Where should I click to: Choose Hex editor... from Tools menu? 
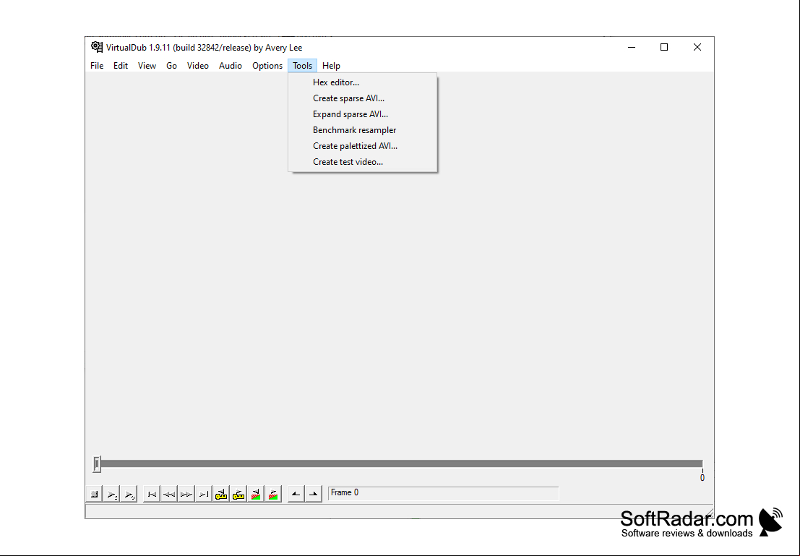click(x=362, y=82)
